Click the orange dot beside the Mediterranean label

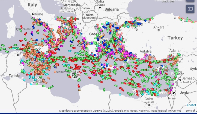pos(55,72)
